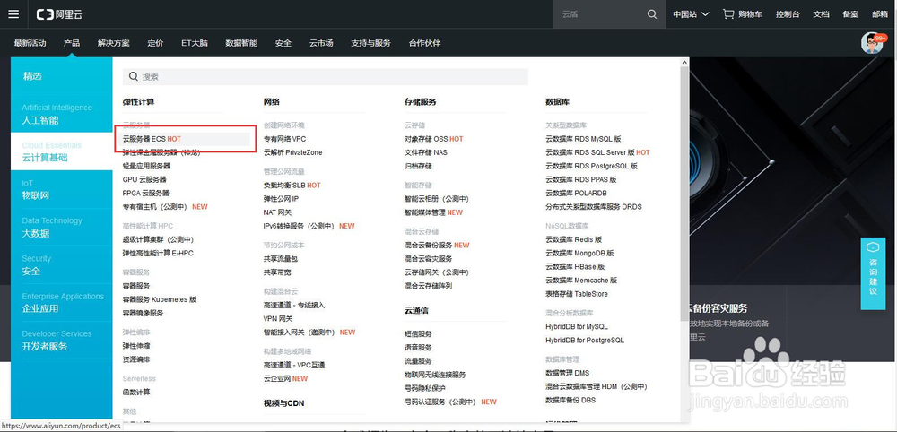Open 弹性公网 IP link
897x432 pixels.
[282, 199]
